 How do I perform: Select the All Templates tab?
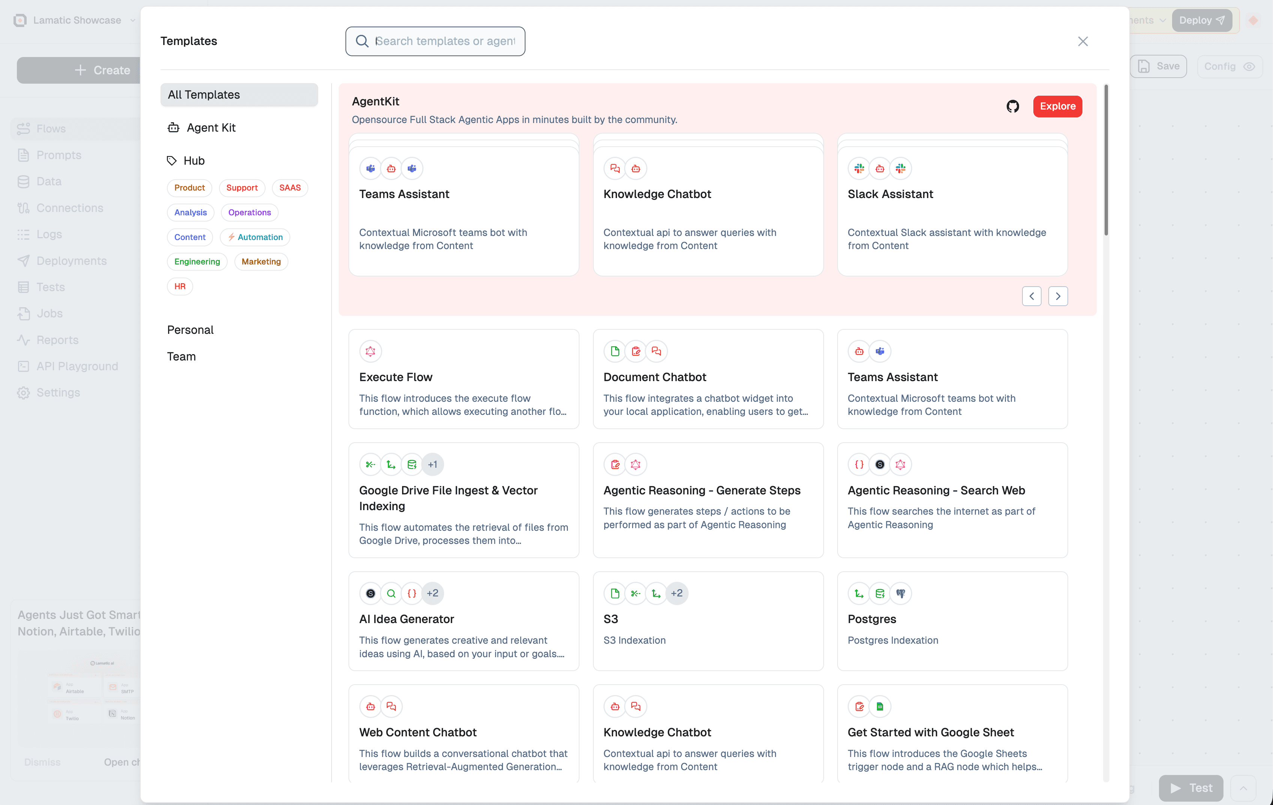(x=239, y=95)
